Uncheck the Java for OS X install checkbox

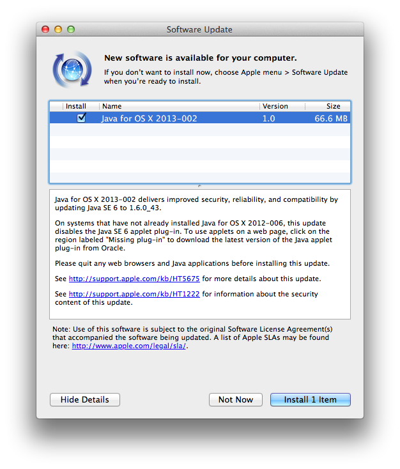coord(81,118)
